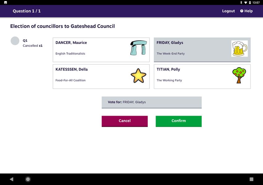Click the Help question mark icon
263x185 pixels.
[x=242, y=11]
